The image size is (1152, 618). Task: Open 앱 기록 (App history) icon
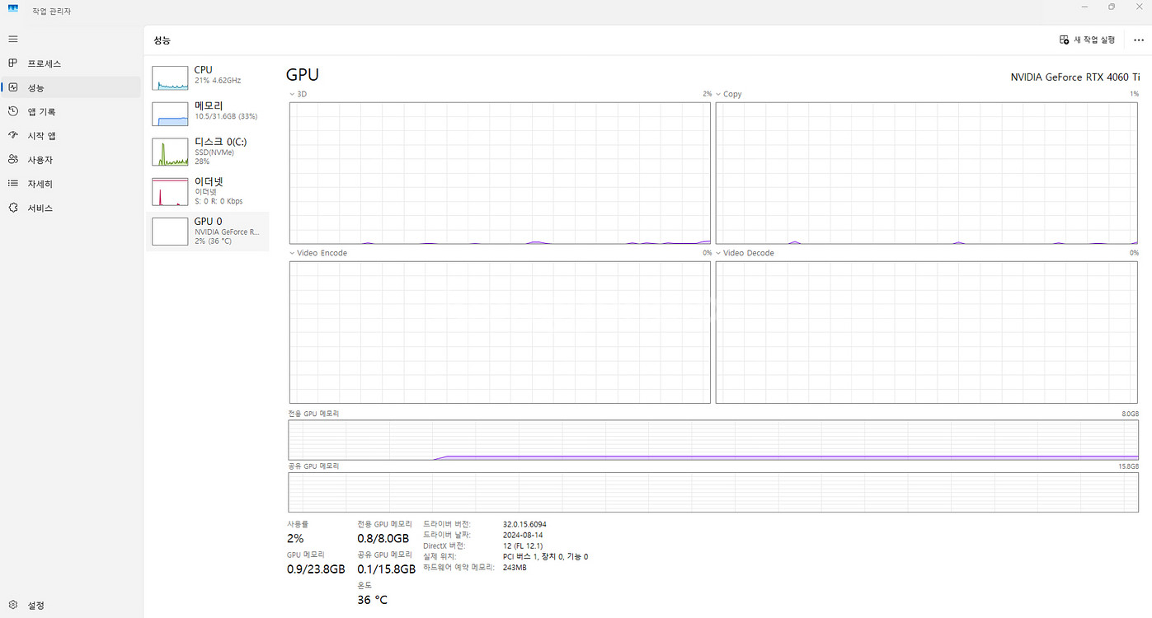coord(12,111)
